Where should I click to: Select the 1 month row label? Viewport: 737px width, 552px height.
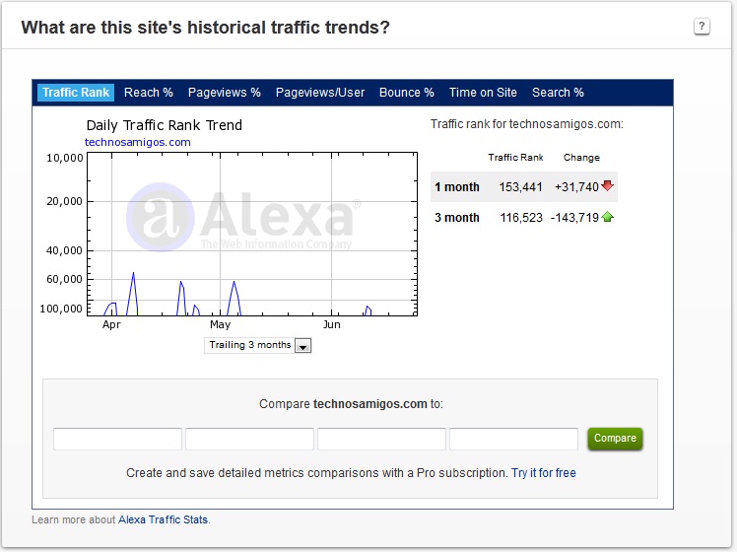(x=457, y=187)
